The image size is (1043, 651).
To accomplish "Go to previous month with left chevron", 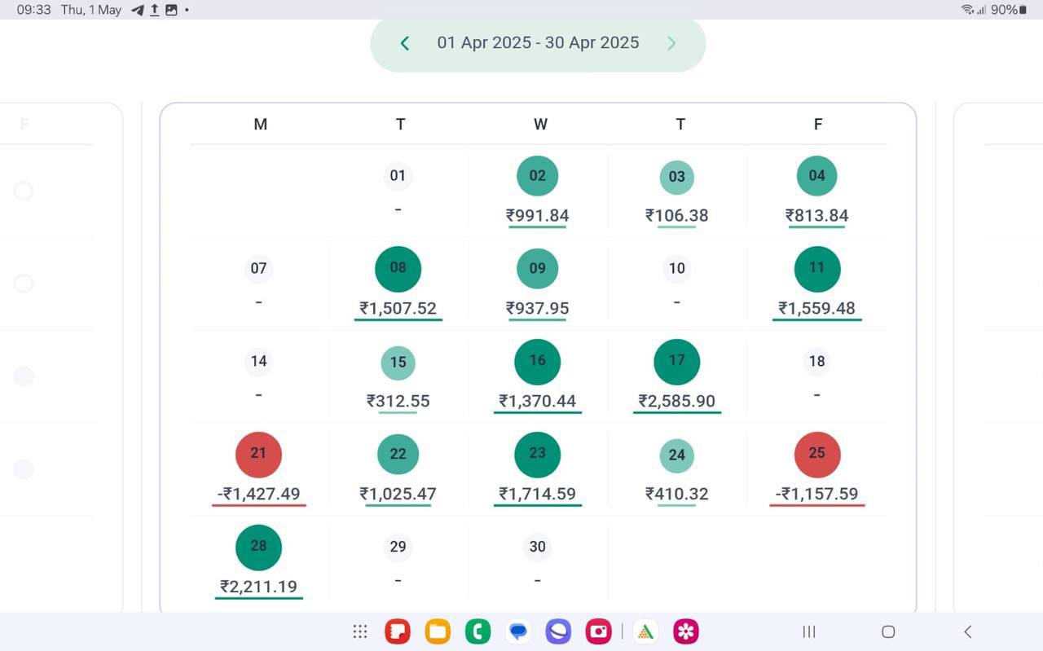I will [x=405, y=43].
